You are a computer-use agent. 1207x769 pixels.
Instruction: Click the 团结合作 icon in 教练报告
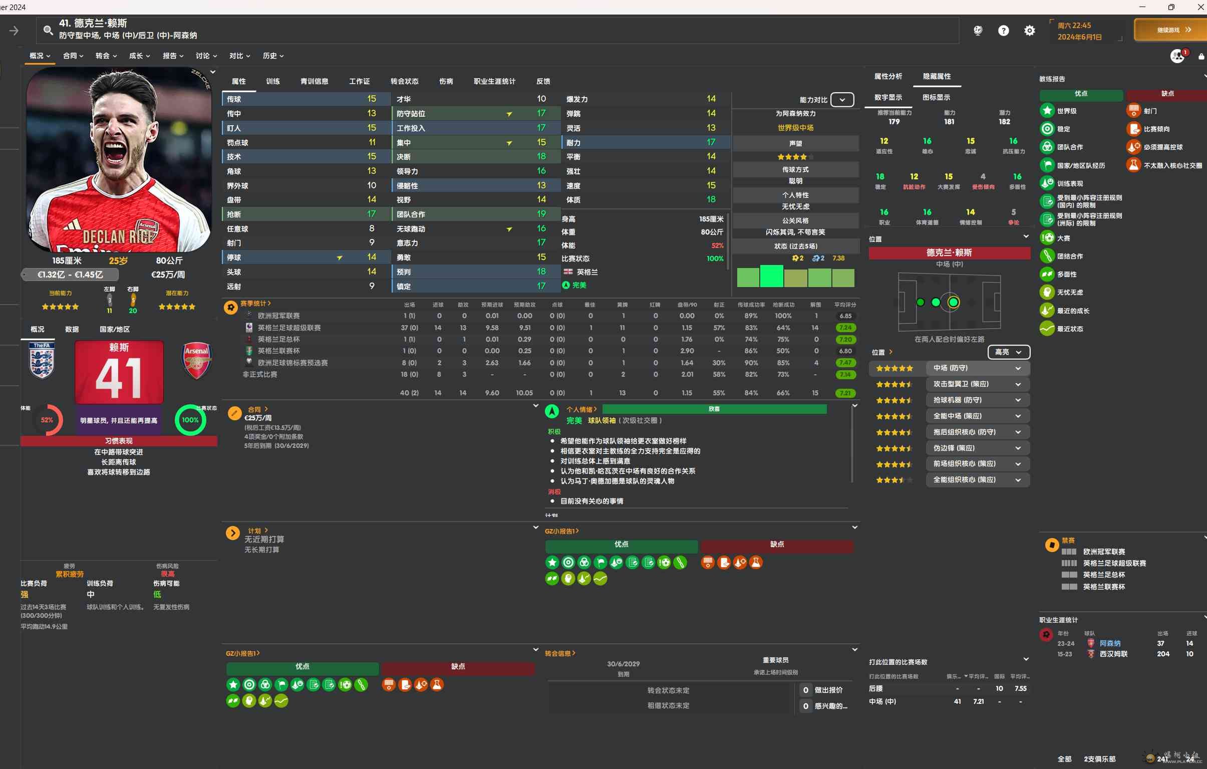coord(1047,255)
